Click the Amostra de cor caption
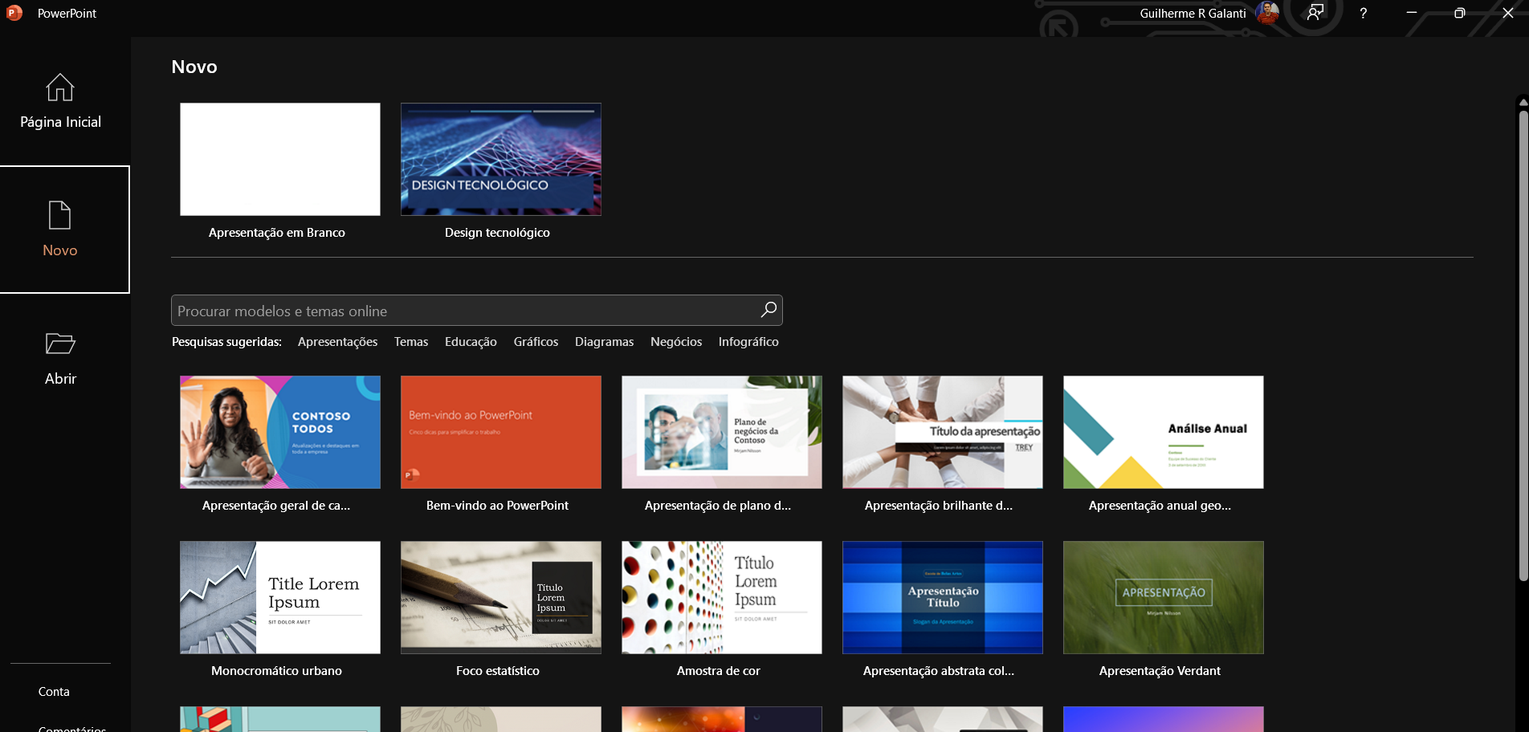 [719, 670]
